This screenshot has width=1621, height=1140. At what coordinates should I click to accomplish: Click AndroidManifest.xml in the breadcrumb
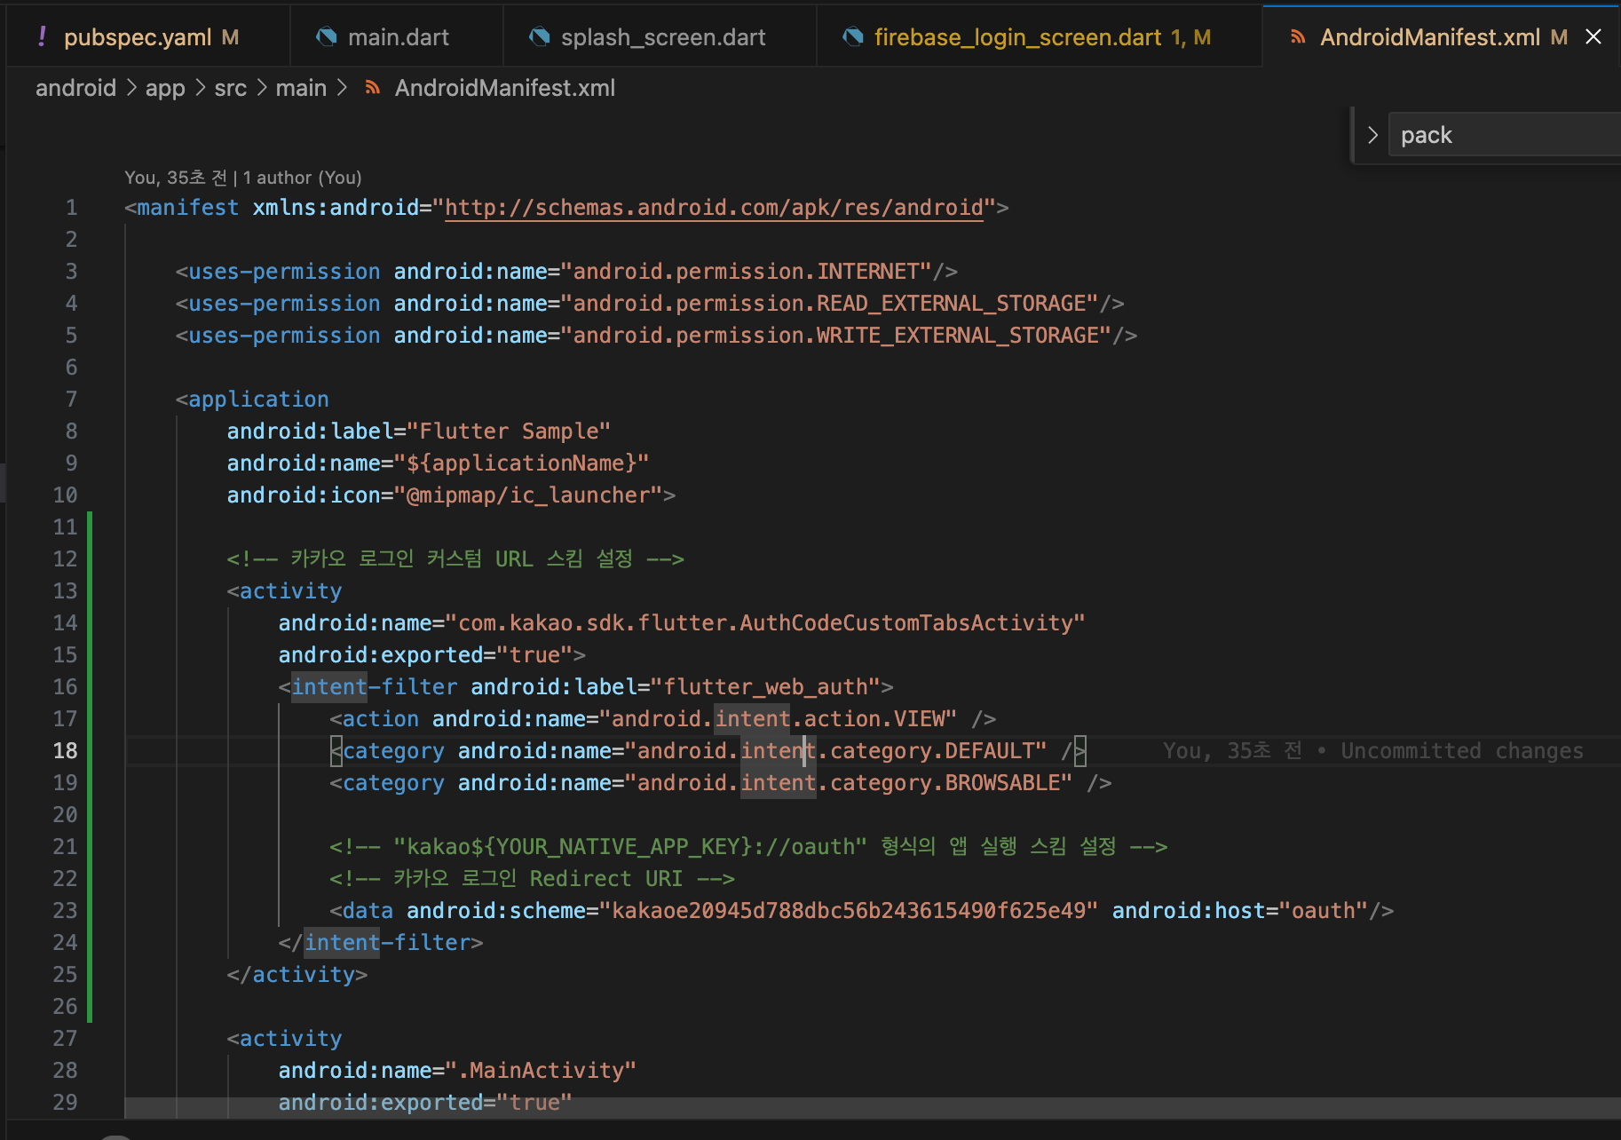[504, 88]
